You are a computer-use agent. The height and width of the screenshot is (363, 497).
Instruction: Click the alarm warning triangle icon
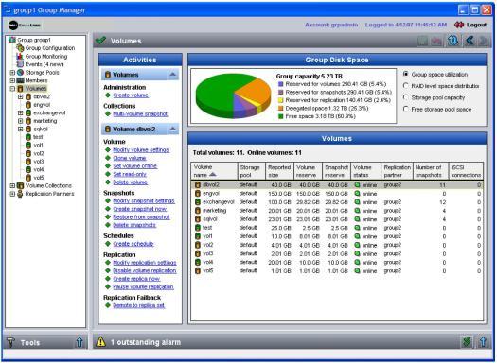point(100,342)
